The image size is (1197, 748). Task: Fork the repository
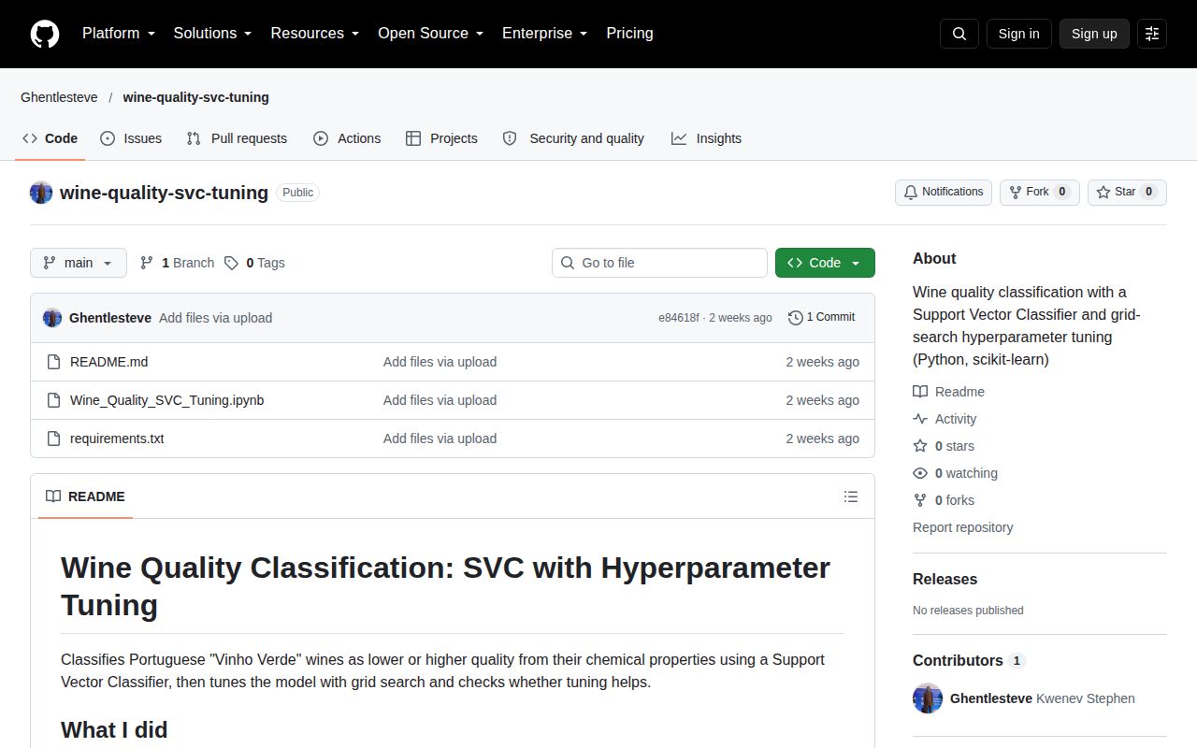pos(1040,192)
